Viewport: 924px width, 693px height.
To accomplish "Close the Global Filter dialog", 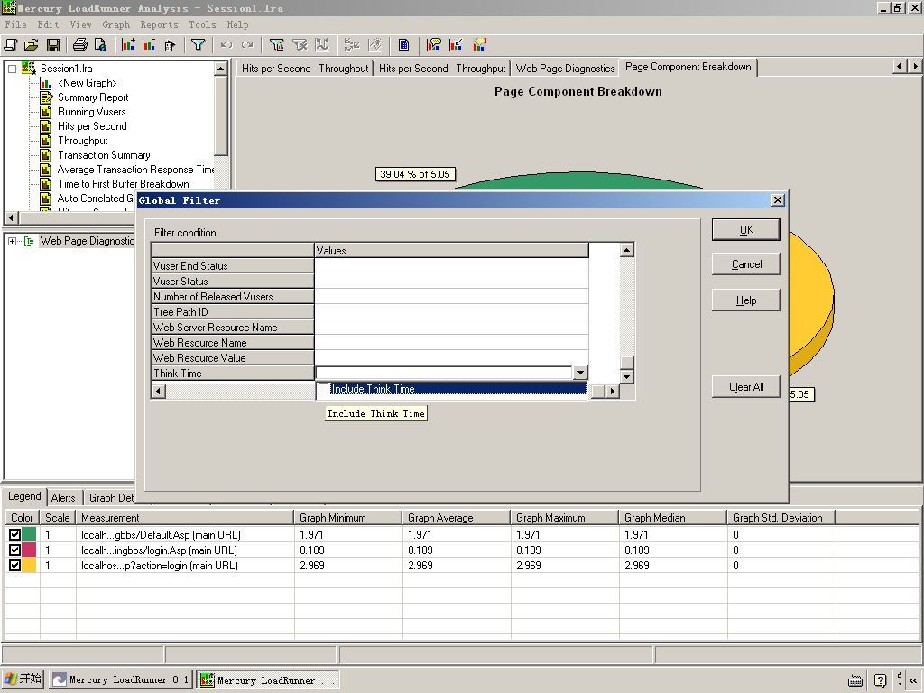I will click(x=778, y=200).
